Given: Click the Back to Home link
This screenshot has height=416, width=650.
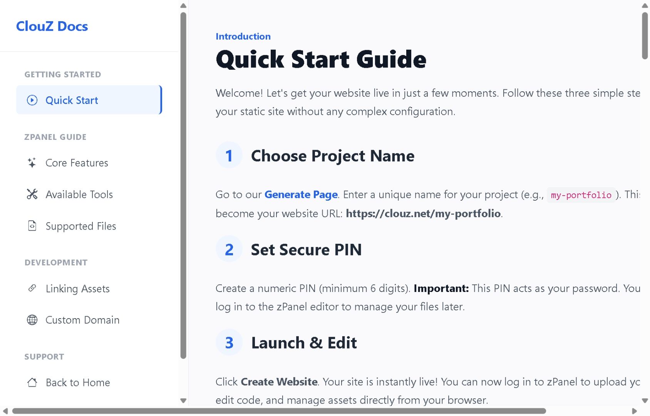Looking at the screenshot, I should [x=78, y=382].
